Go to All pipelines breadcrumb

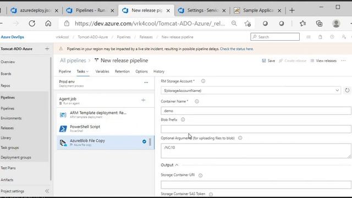point(73,61)
